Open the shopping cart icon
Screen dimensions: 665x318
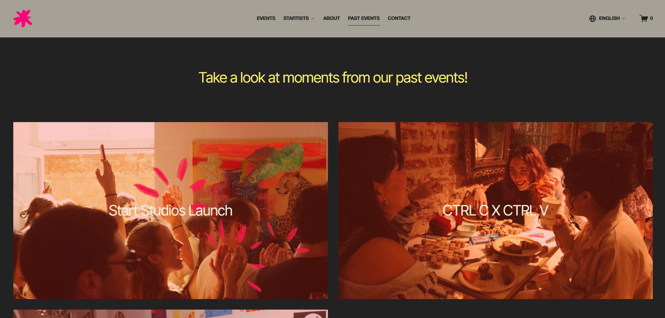(644, 18)
